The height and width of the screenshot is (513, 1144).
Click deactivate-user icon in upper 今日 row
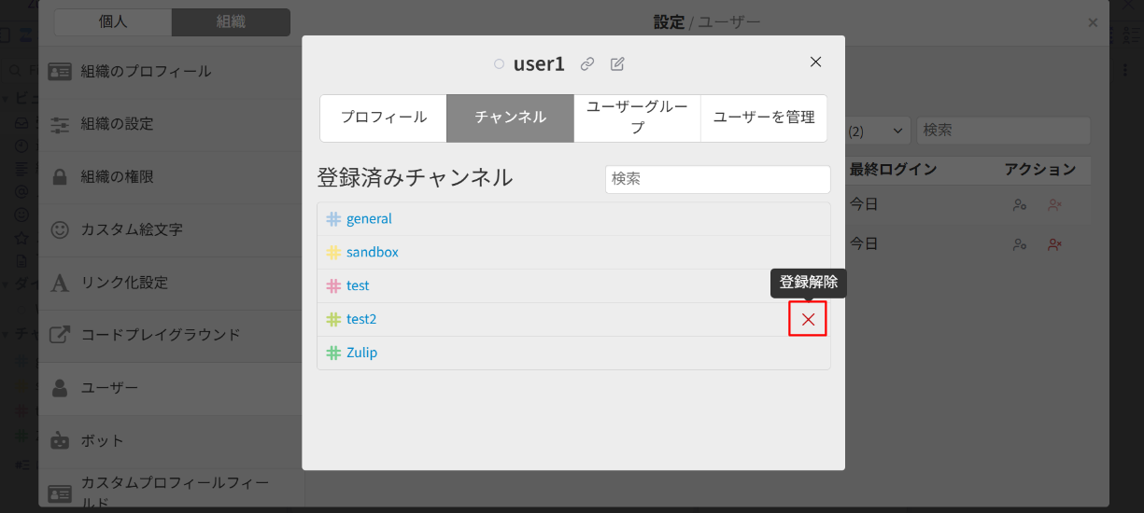1055,204
